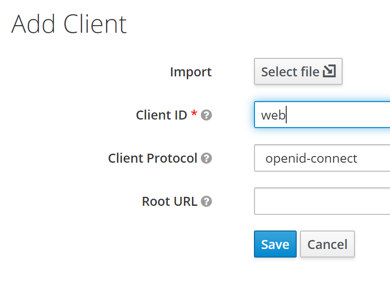Select openid-connect protocol option
The image size is (390, 286).
[x=327, y=158]
